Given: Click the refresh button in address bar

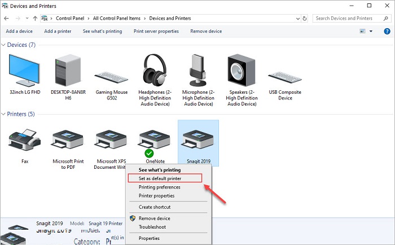Looking at the screenshot, I should pyautogui.click(x=305, y=19).
